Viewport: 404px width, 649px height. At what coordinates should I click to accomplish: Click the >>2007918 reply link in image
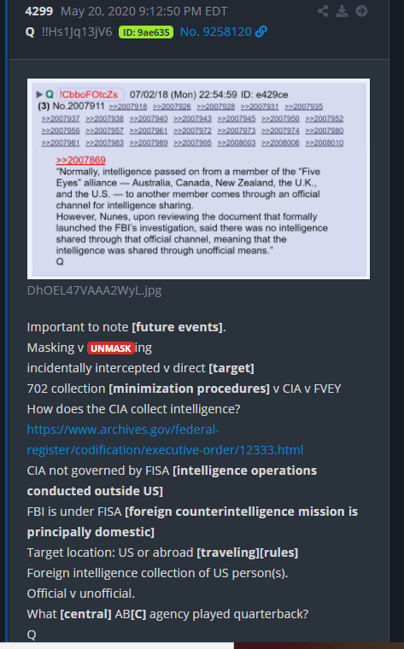pyautogui.click(x=128, y=107)
